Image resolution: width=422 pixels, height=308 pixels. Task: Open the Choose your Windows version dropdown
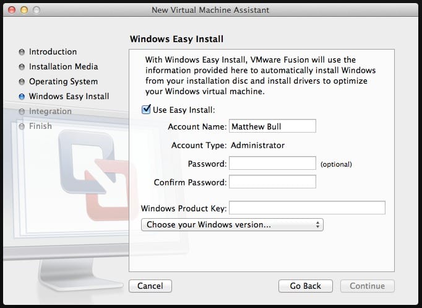(232, 225)
